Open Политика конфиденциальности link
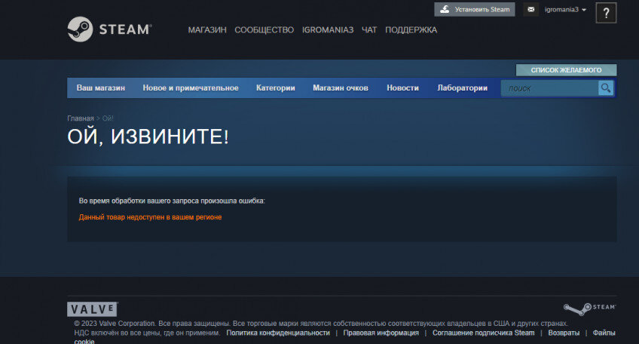639x344 pixels. [x=278, y=333]
